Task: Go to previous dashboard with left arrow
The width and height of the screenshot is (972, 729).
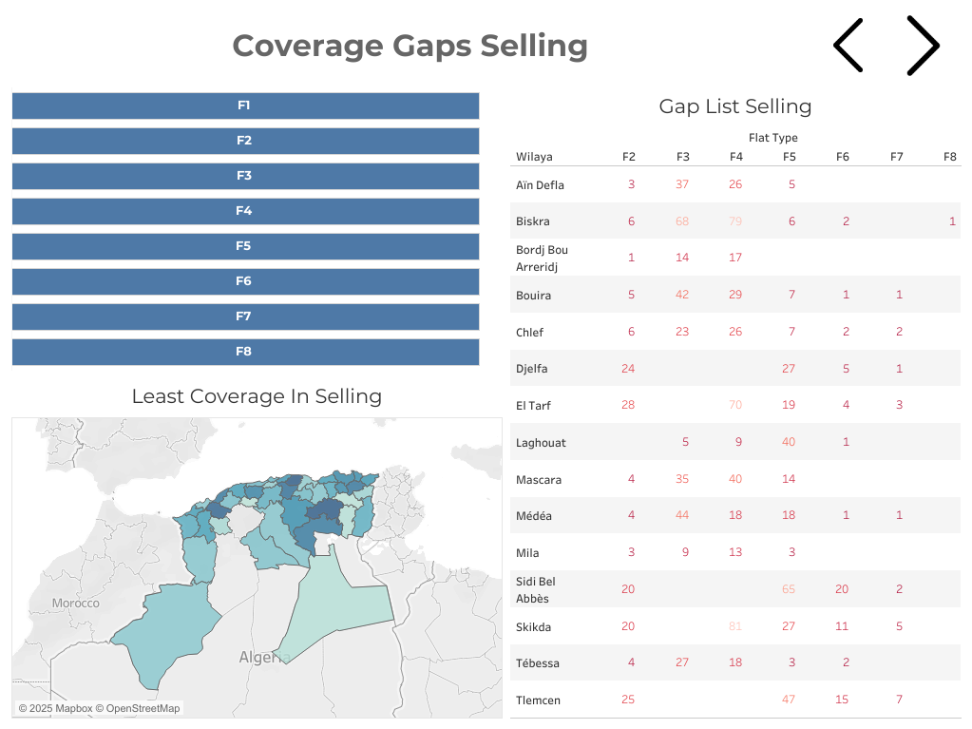Action: point(848,46)
